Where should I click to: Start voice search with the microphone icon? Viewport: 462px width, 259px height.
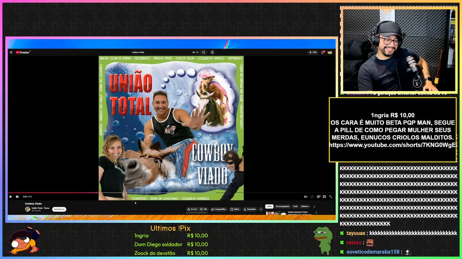pyautogui.click(x=212, y=52)
